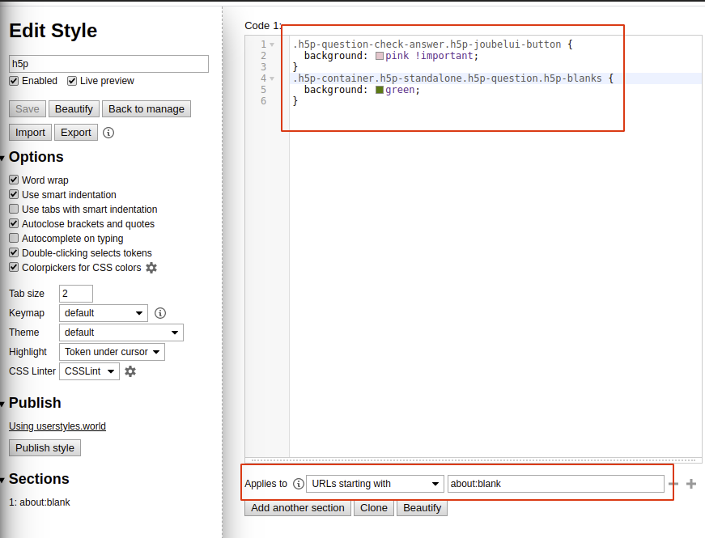The image size is (705, 538).
Task: Toggle Use smart indentation
Action: [14, 194]
